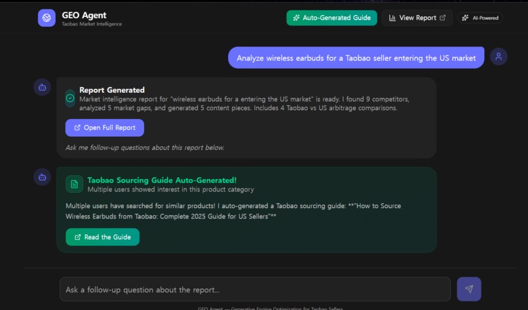Click the GEO Agent title text
The image size is (528, 310).
[84, 15]
